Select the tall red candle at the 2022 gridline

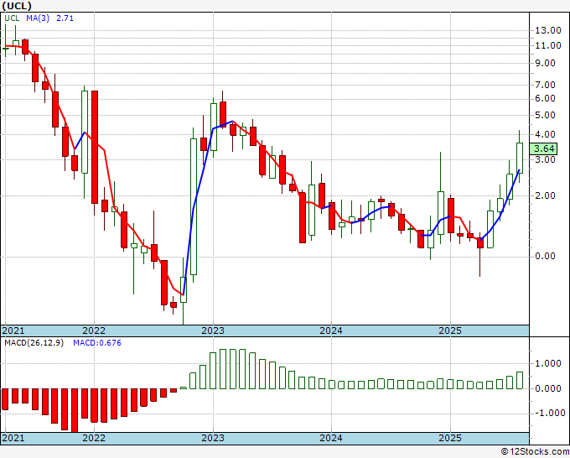95,147
